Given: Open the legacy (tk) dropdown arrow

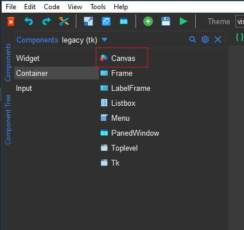Looking at the screenshot, I should 104,40.
